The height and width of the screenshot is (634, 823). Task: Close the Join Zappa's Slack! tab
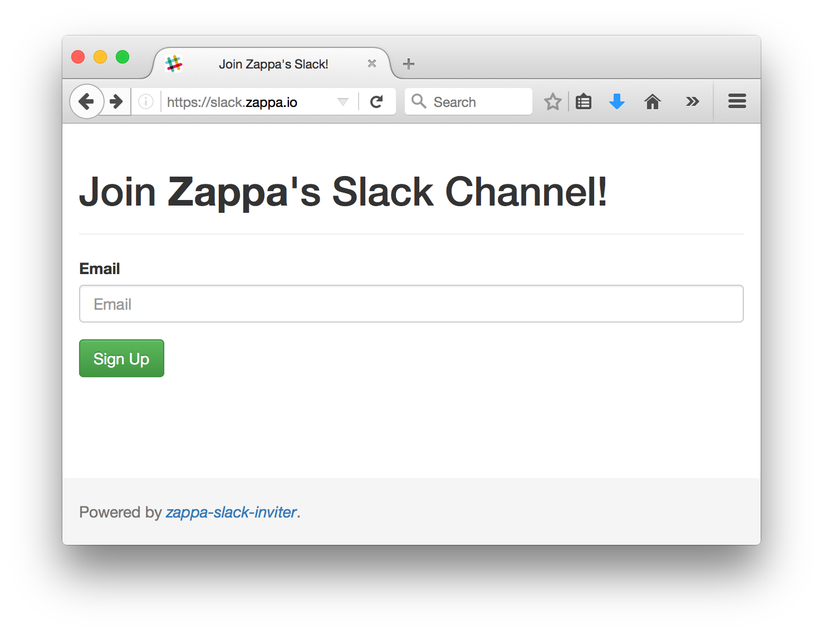372,64
